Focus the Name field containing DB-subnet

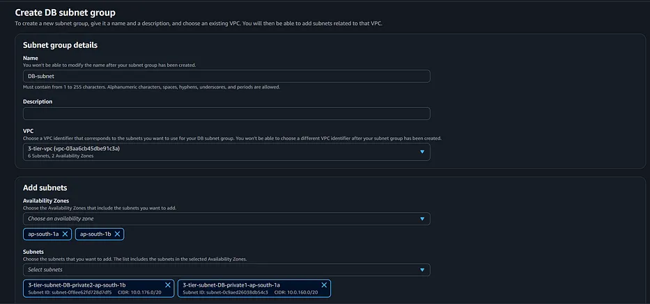pos(226,77)
